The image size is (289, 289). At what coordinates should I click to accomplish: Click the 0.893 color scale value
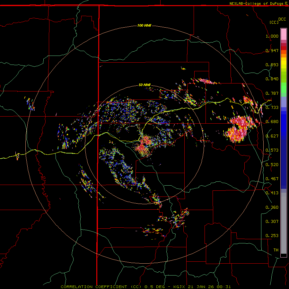tap(272, 65)
